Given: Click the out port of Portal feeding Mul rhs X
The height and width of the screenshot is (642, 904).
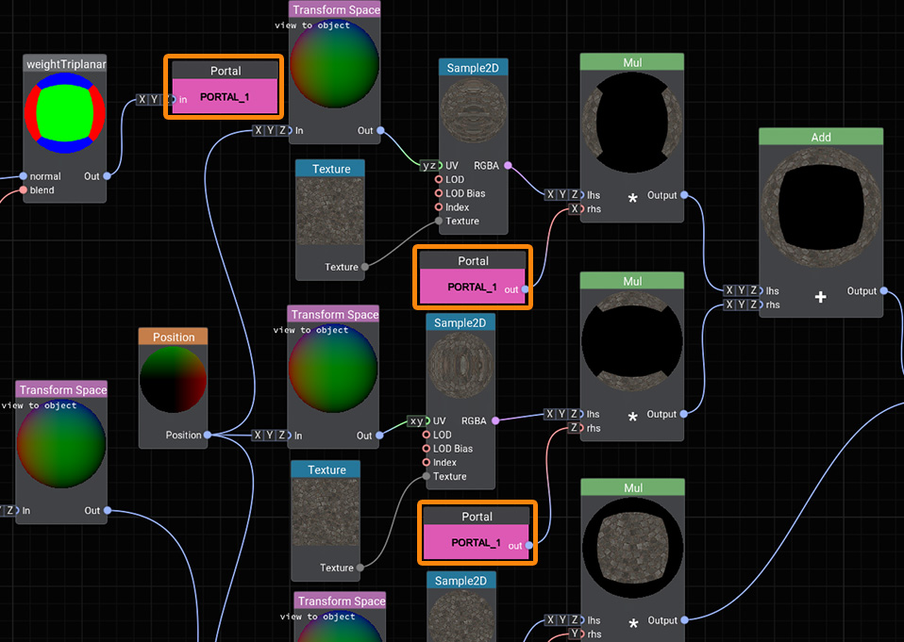Looking at the screenshot, I should click(526, 289).
